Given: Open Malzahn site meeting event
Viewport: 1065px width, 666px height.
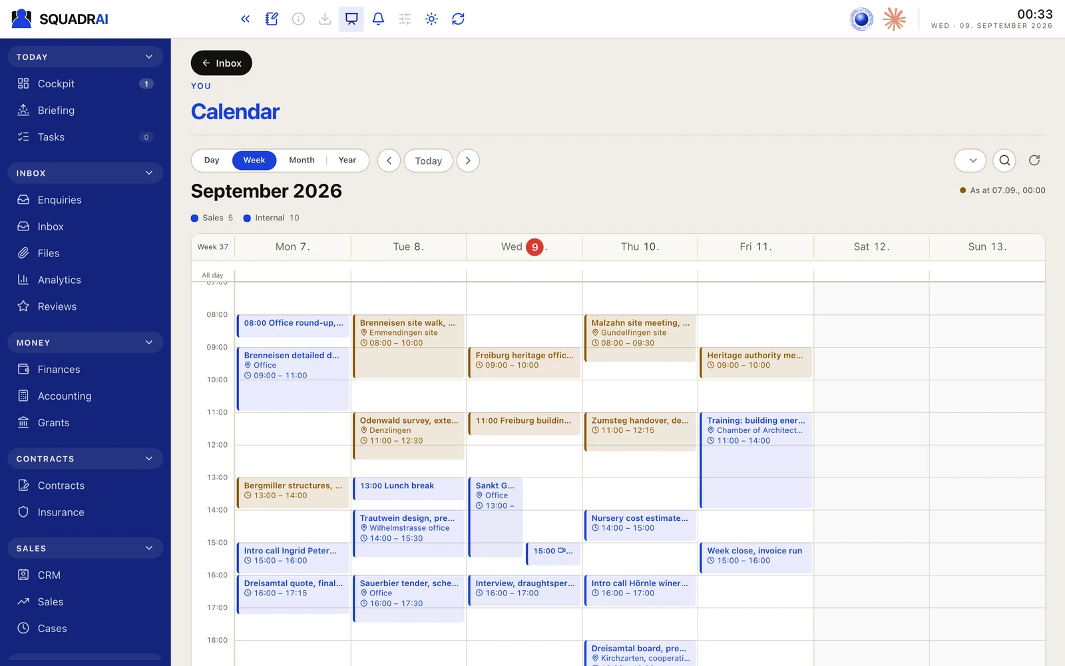Looking at the screenshot, I should (x=640, y=338).
